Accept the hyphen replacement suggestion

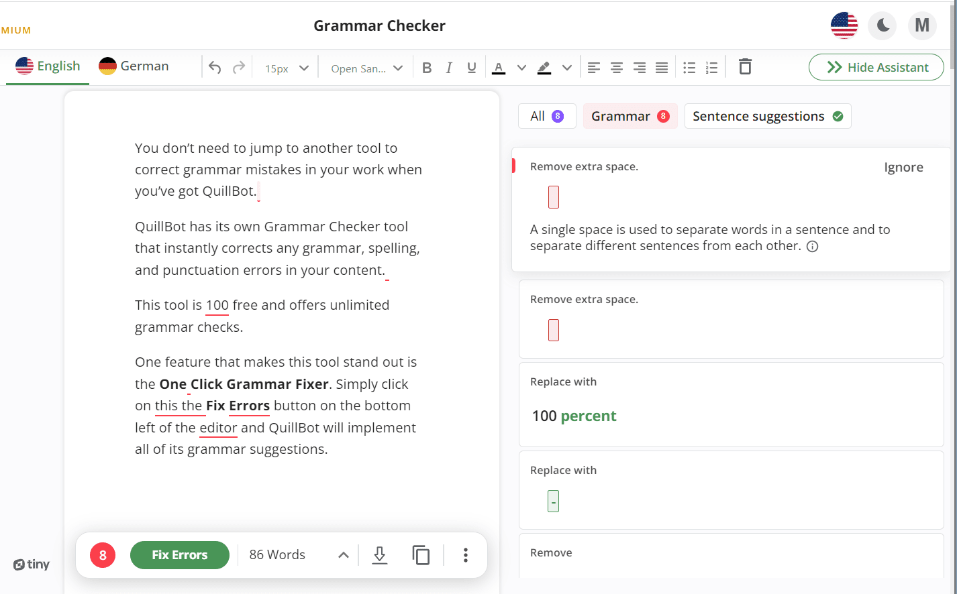pos(553,501)
